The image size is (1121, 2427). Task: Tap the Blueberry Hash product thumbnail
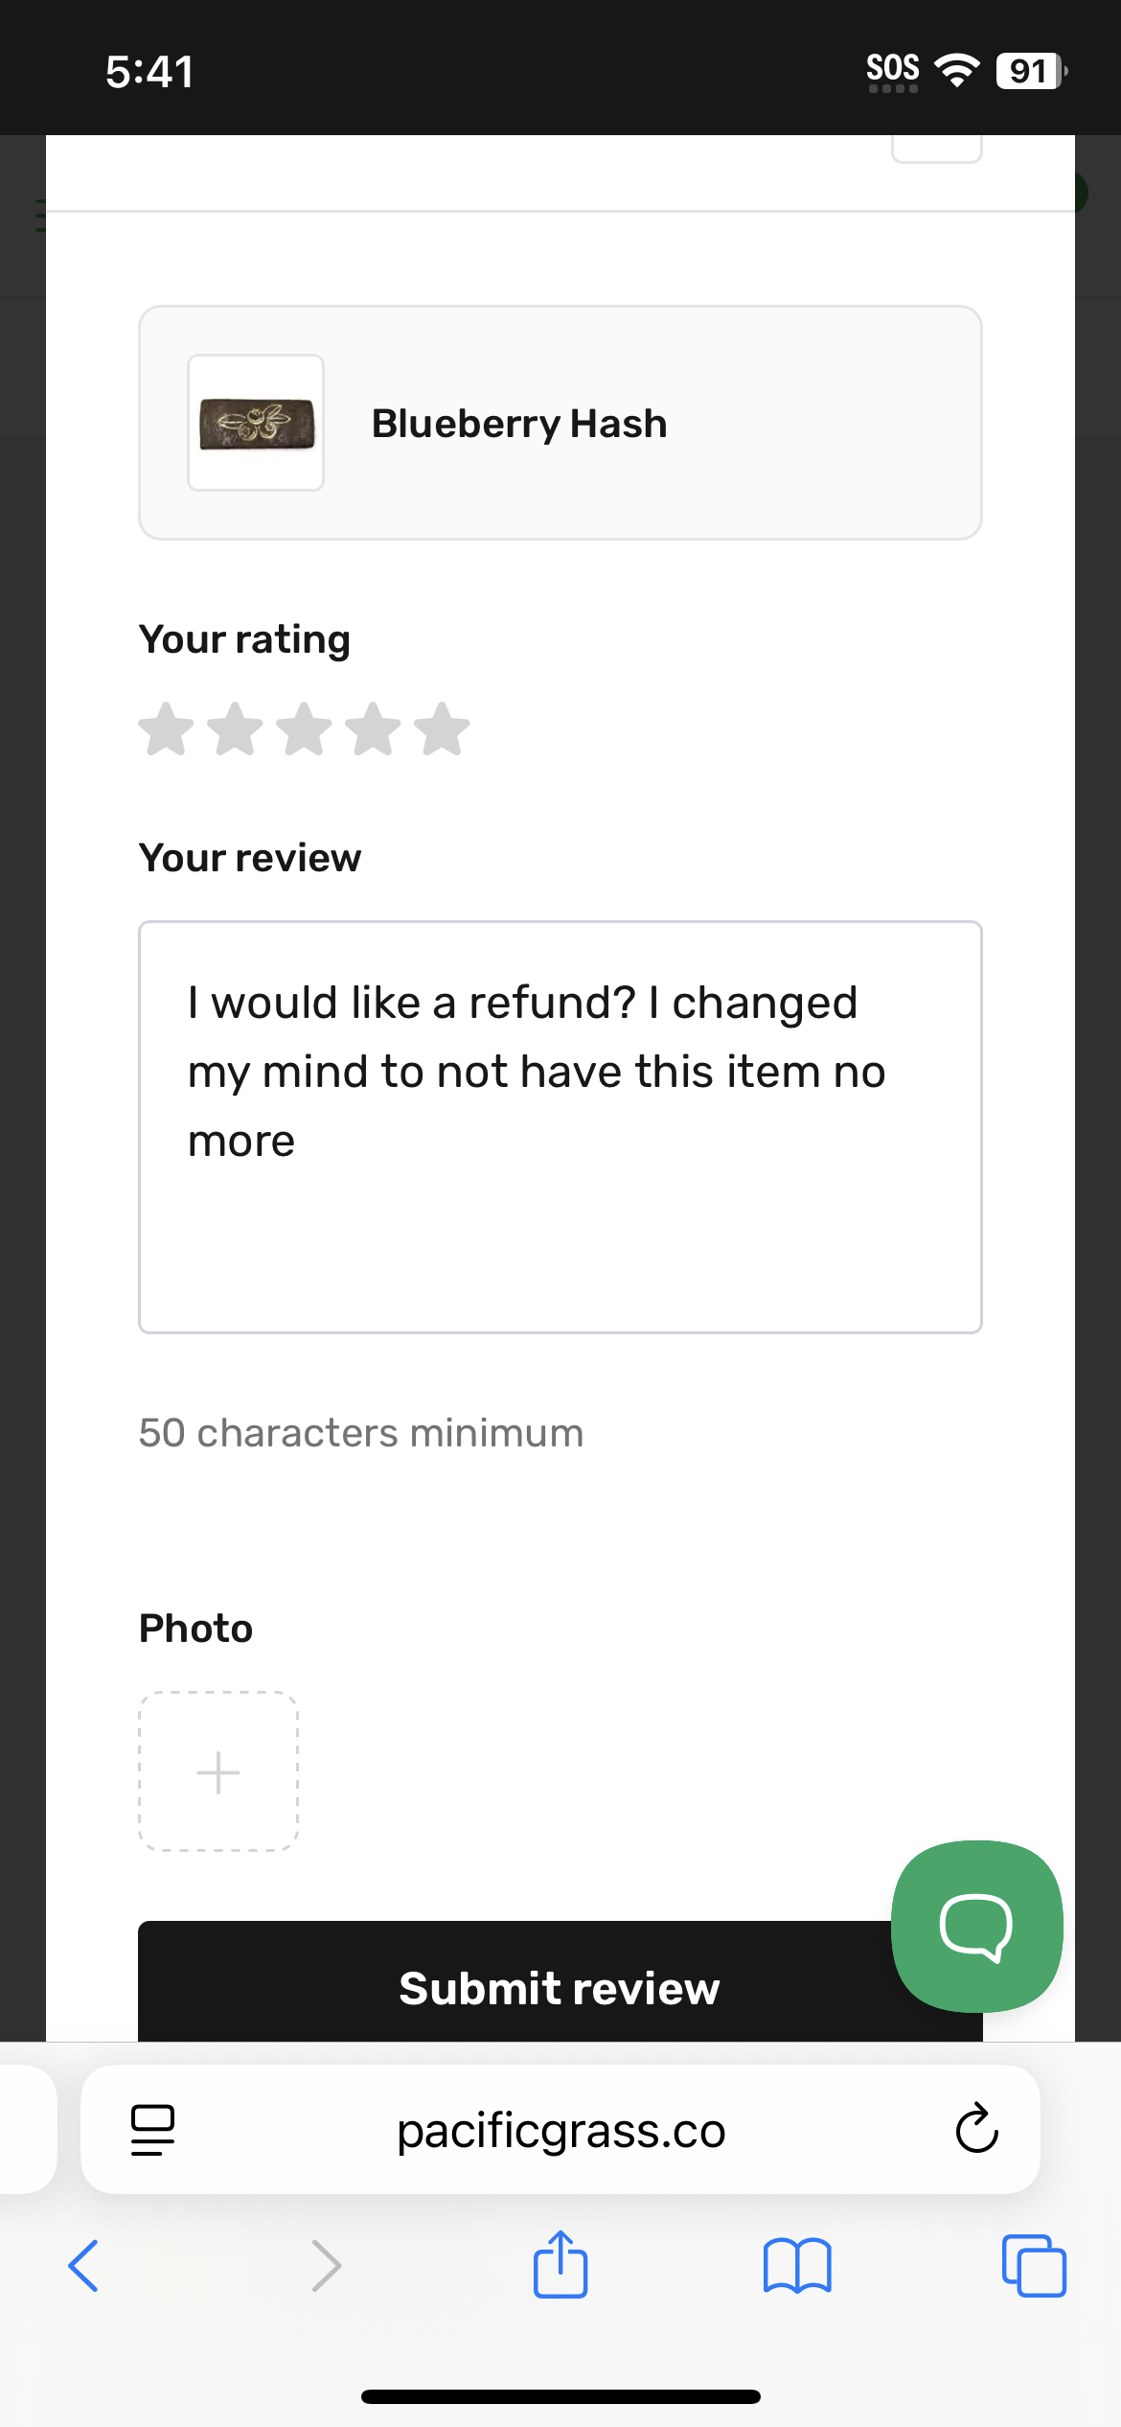click(x=256, y=423)
